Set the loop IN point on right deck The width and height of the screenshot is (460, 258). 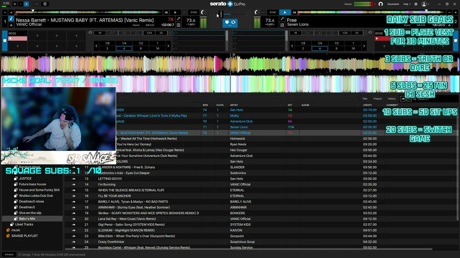(296, 33)
